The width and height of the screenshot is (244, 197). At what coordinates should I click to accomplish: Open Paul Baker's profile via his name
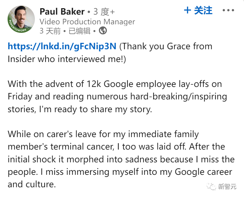[x=62, y=12]
